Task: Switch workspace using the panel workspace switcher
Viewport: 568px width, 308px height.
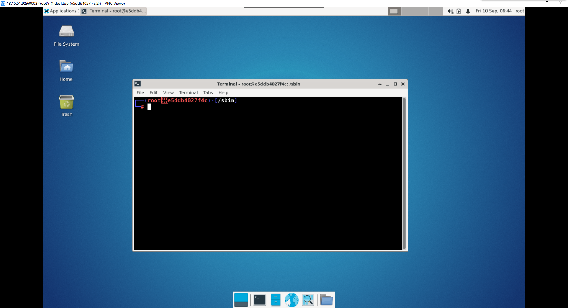Action: 394,11
